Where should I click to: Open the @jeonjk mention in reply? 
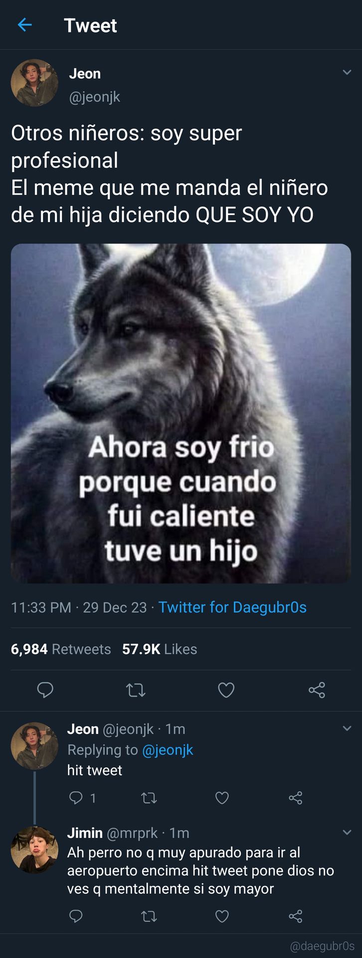(168, 750)
